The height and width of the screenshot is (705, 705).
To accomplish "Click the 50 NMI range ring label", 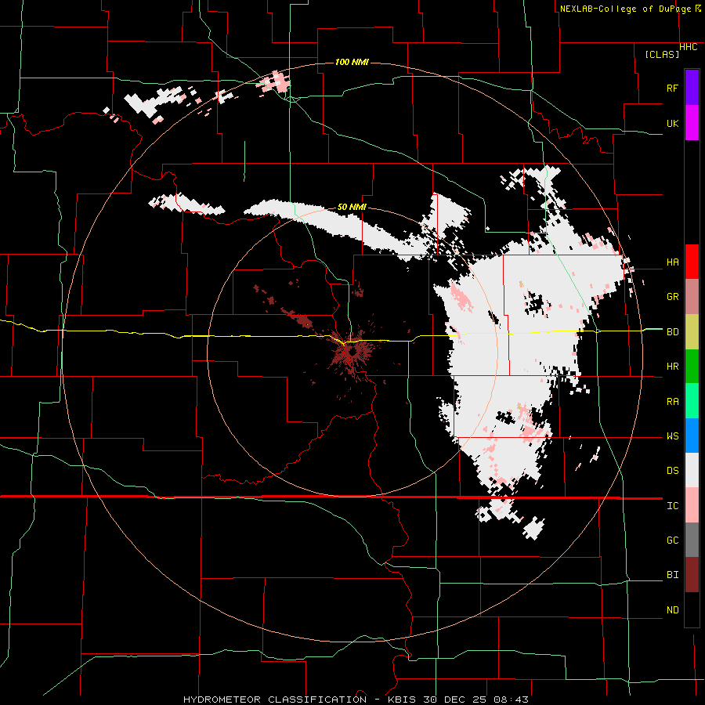I will coord(352,208).
